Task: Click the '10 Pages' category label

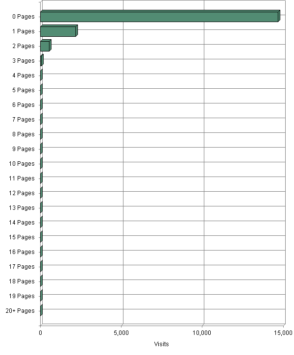Action: click(x=22, y=164)
